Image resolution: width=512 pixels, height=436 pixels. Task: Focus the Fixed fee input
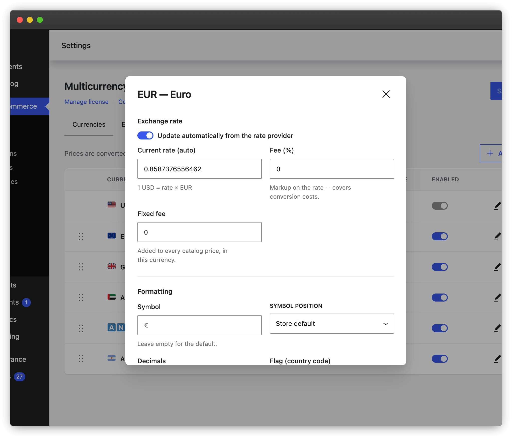[x=199, y=232]
